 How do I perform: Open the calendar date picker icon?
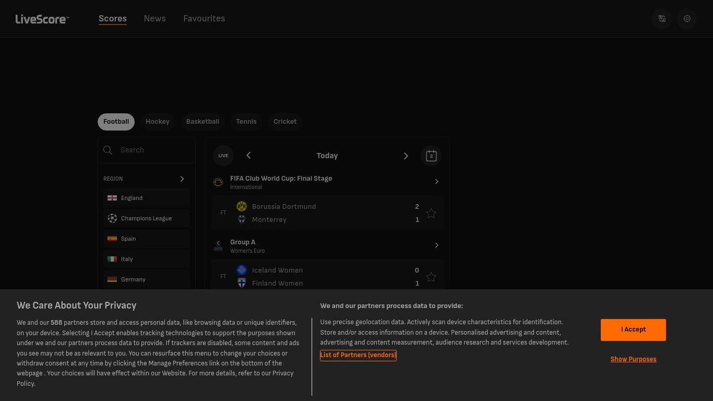[431, 156]
